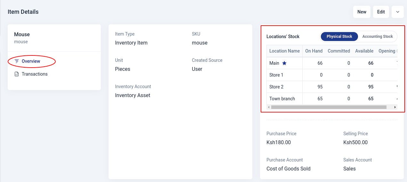
Task: Click the Transactions document icon
Action: click(x=17, y=74)
